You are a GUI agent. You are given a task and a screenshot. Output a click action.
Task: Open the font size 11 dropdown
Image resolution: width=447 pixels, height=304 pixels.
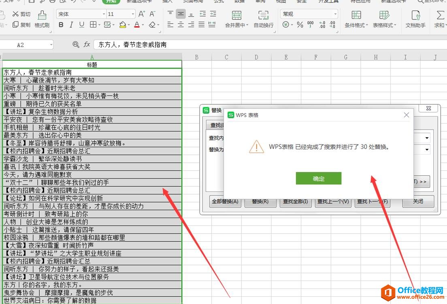click(133, 14)
